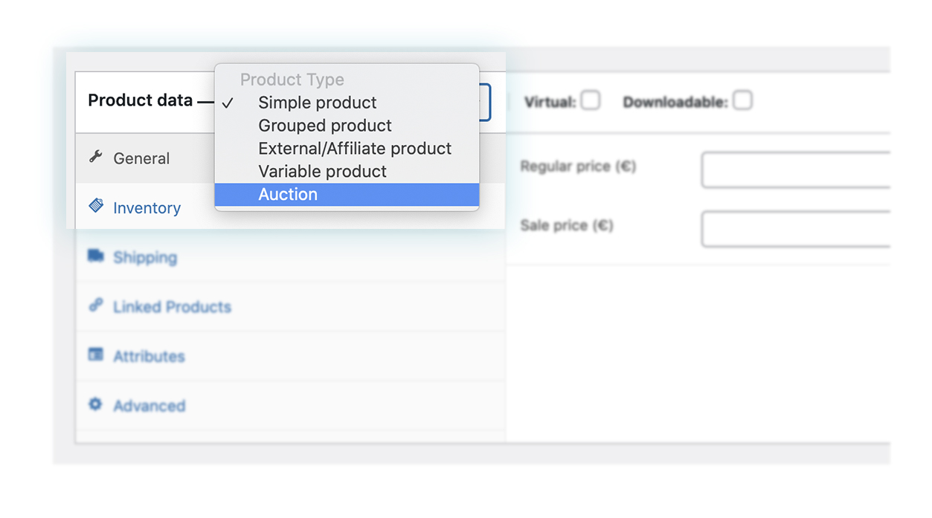Click the gear icon beside Advanced
932x518 pixels.
(x=95, y=405)
